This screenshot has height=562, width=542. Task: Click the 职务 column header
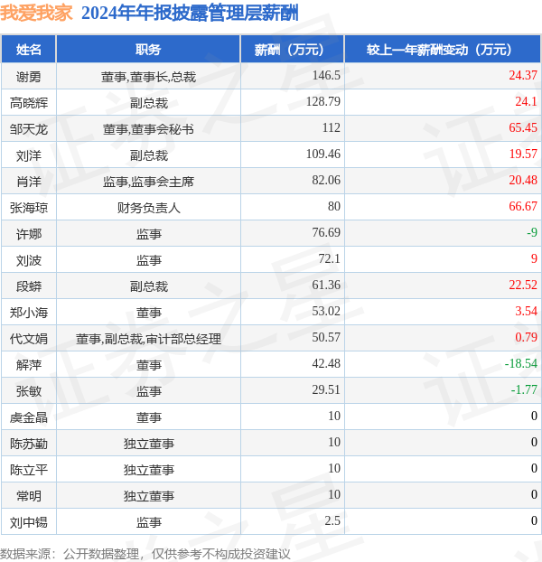coord(148,50)
